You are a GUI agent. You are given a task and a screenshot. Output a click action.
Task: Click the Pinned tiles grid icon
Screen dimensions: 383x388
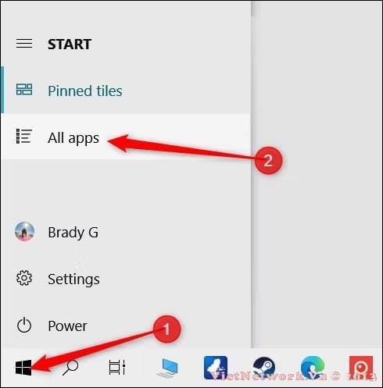24,89
